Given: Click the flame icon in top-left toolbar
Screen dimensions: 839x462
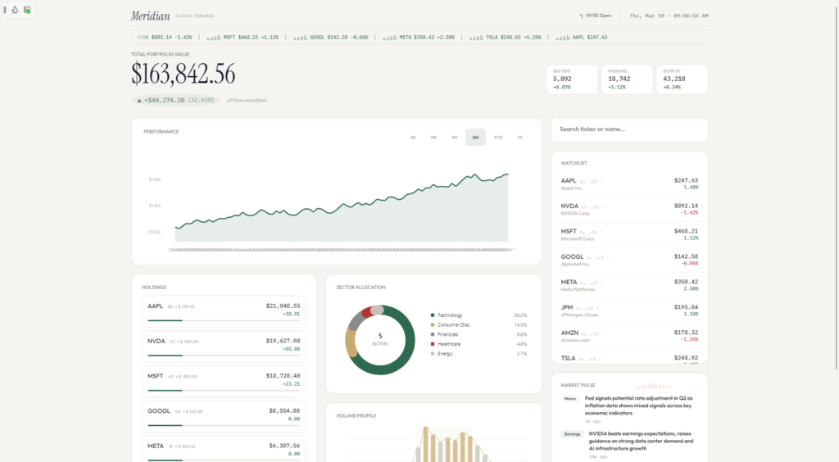Looking at the screenshot, I should click(16, 10).
